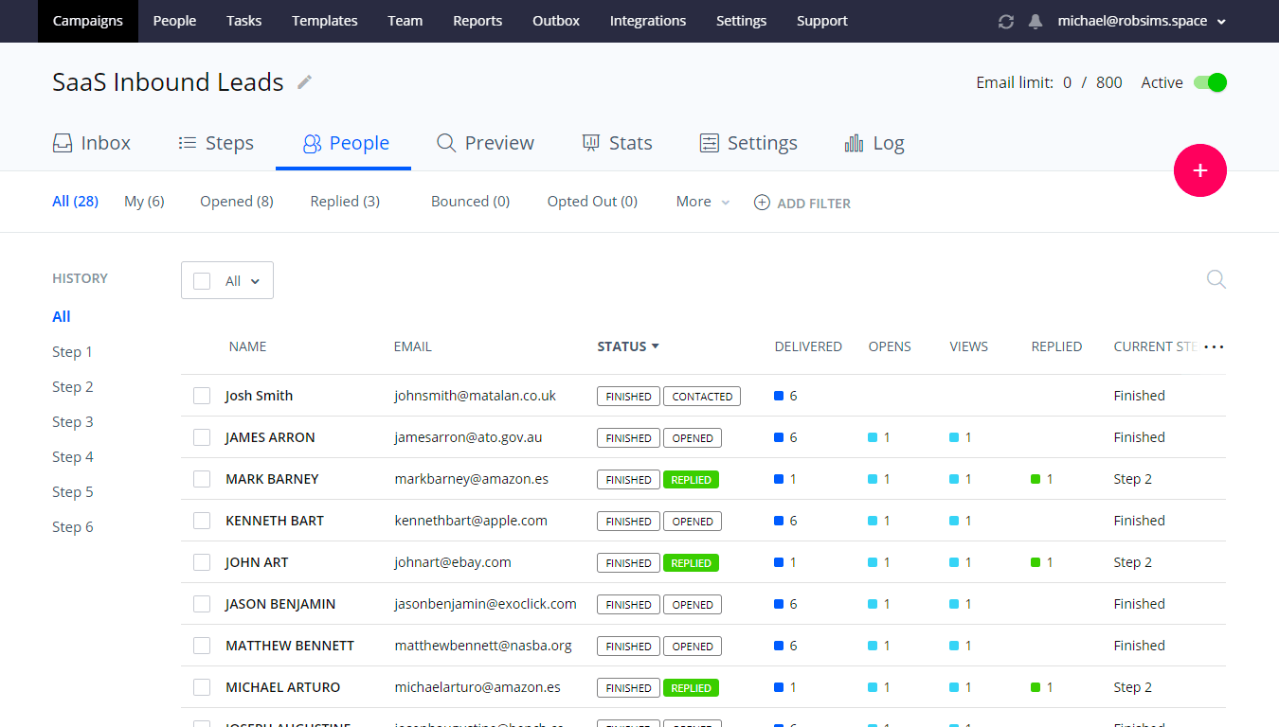Click the ADD FILTER button
This screenshot has width=1279, height=727.
(x=802, y=202)
